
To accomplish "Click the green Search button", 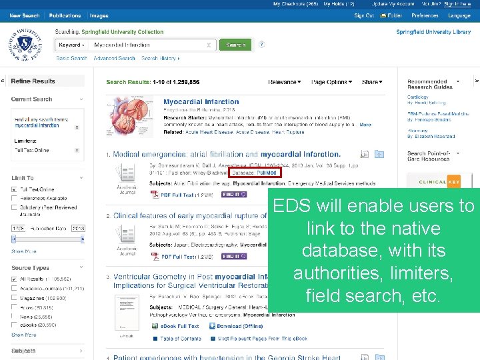I will pyautogui.click(x=235, y=45).
